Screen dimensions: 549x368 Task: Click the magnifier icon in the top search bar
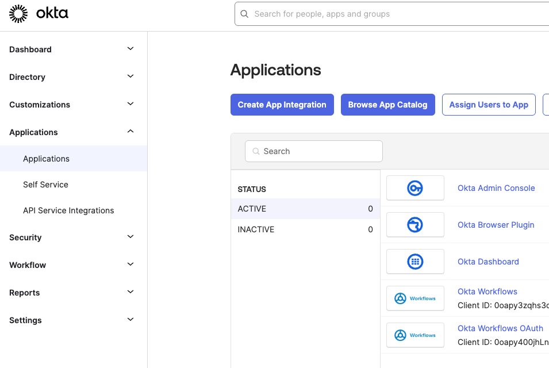tap(244, 14)
